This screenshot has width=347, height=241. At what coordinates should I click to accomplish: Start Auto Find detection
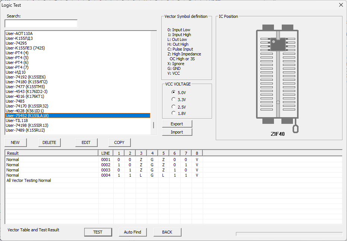click(132, 232)
